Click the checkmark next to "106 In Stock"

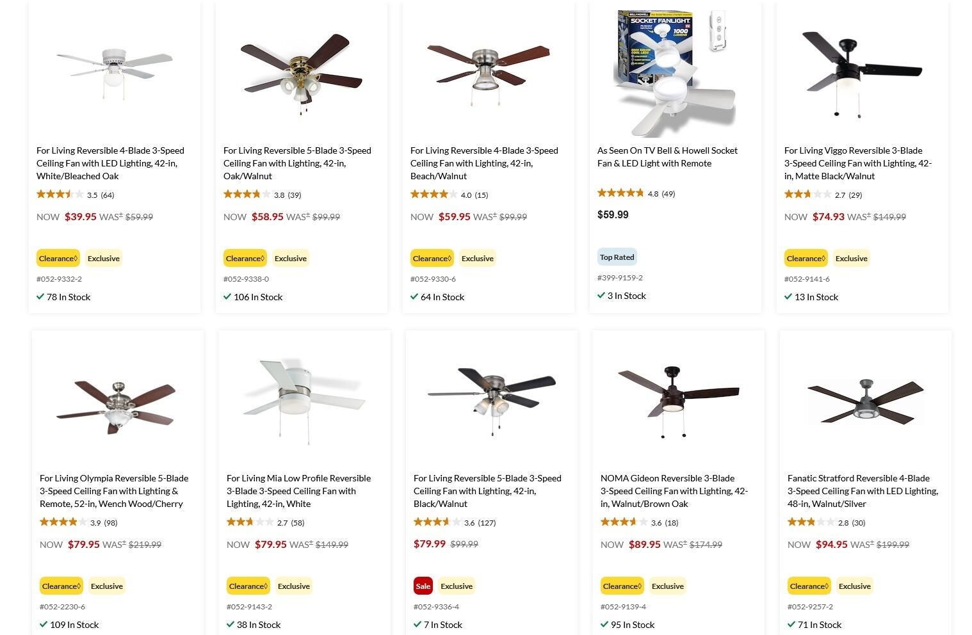[x=228, y=296]
